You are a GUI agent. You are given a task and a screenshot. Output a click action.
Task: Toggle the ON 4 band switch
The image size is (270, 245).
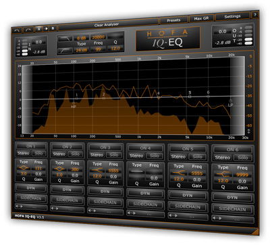point(145,148)
